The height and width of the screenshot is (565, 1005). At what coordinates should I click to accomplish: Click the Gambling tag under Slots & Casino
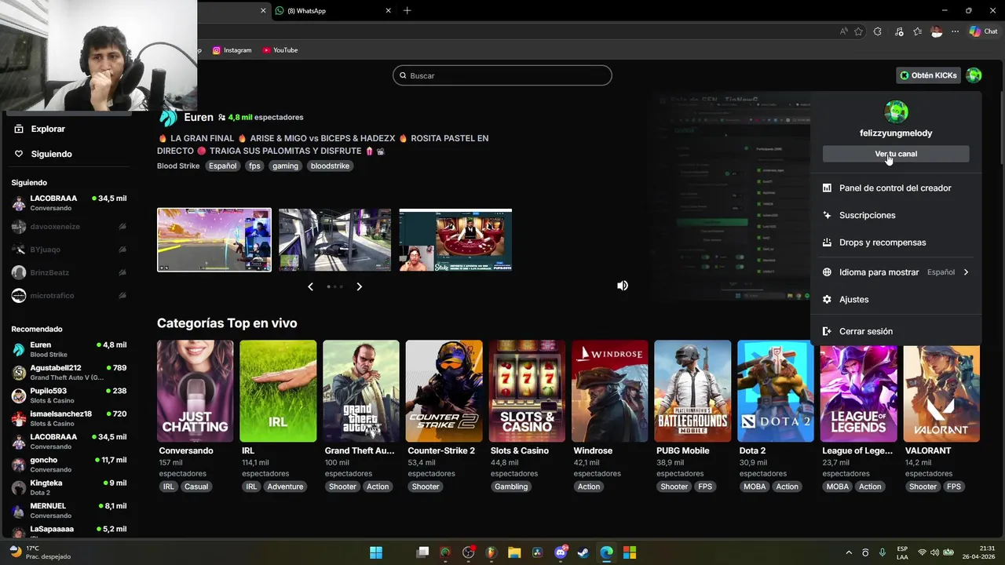tap(511, 487)
